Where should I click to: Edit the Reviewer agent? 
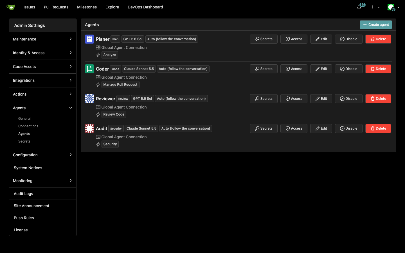321,99
